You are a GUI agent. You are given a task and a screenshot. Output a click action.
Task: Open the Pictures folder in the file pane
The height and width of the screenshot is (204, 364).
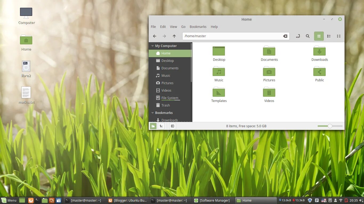pyautogui.click(x=269, y=74)
